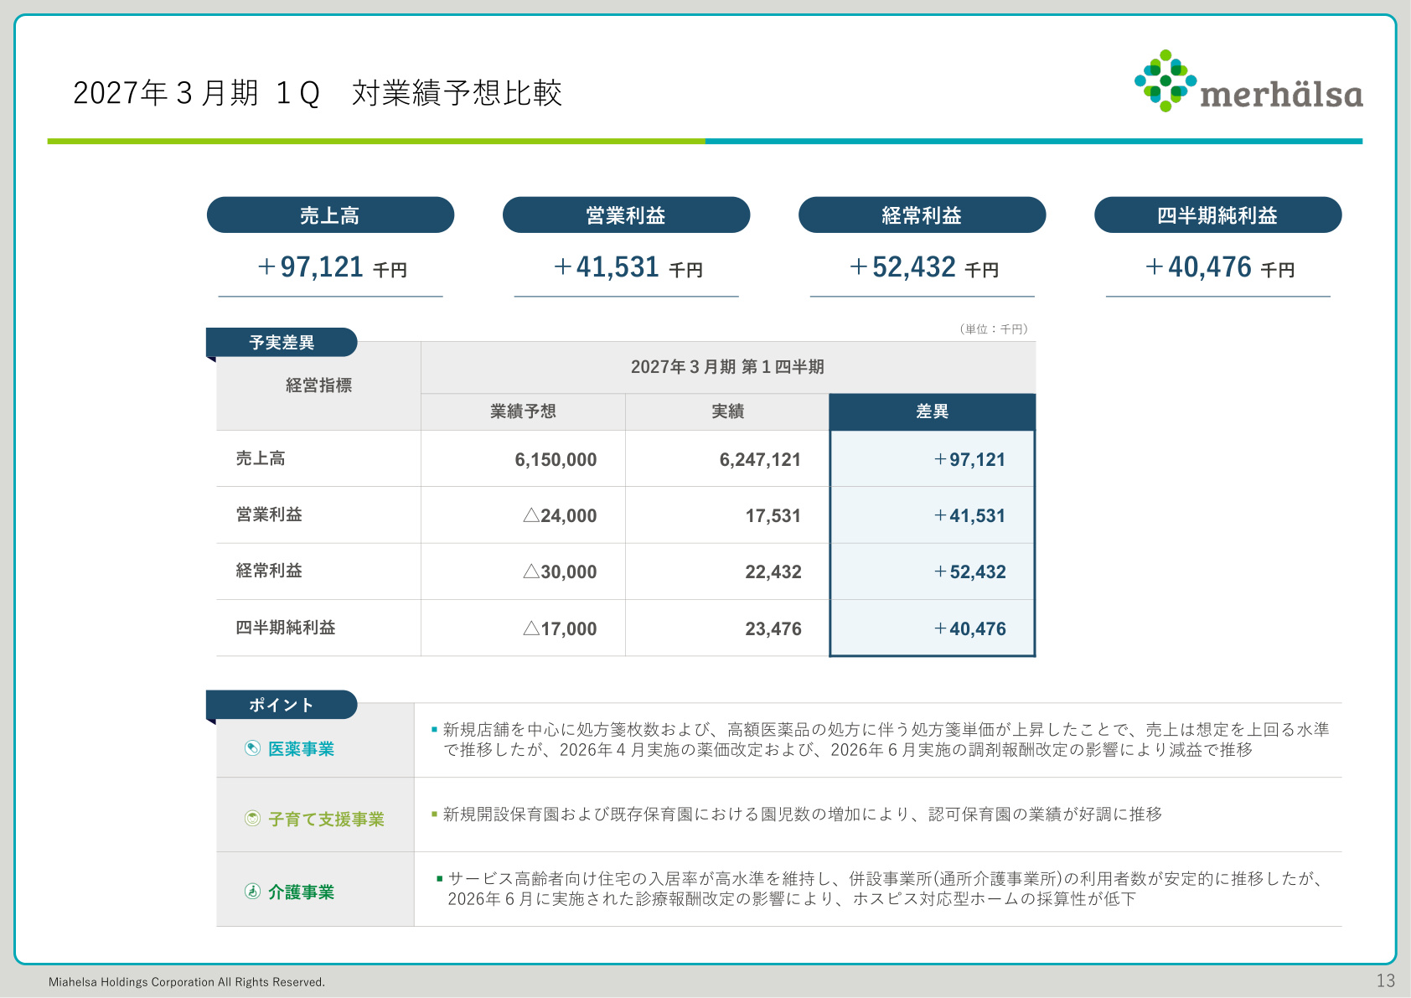The width and height of the screenshot is (1411, 998).
Task: Click the 介護事業 circle icon
Action: click(x=252, y=892)
